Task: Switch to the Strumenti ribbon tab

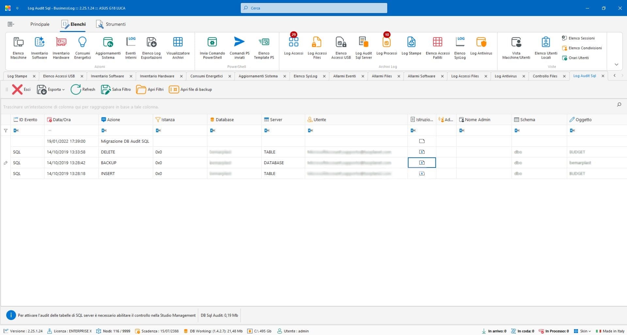Action: click(x=111, y=24)
